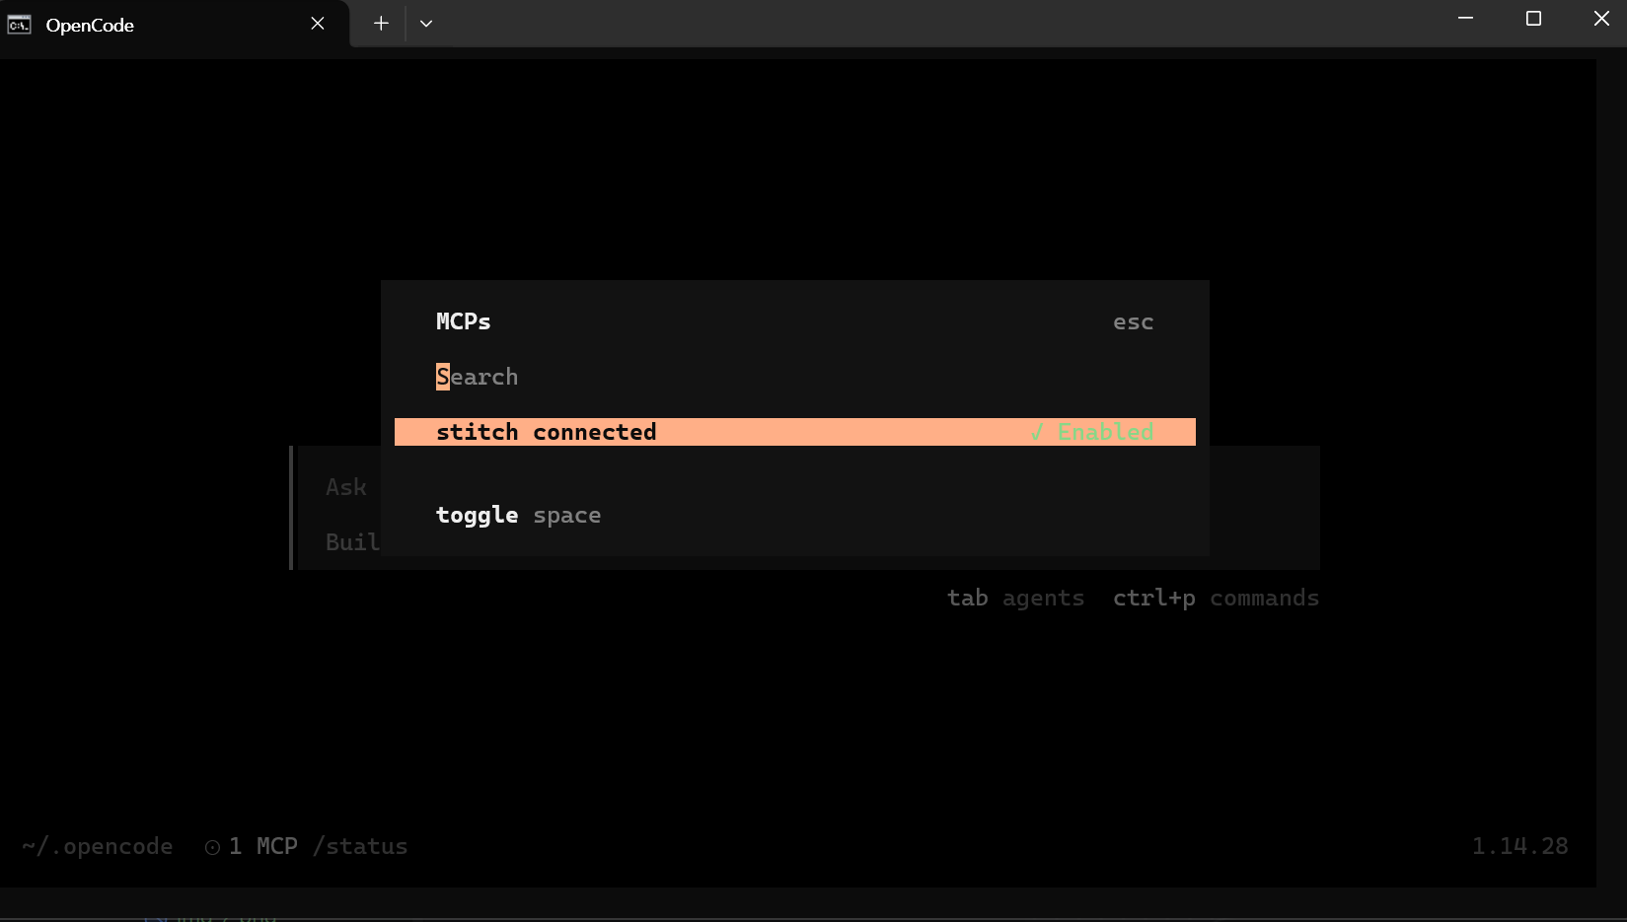Click the ~/.opencode path text
This screenshot has width=1627, height=922.
coord(97,846)
